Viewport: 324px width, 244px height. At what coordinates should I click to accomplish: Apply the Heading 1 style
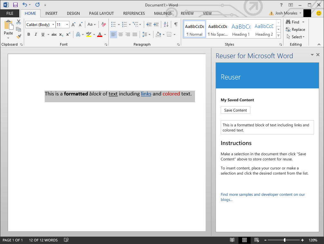pyautogui.click(x=241, y=29)
